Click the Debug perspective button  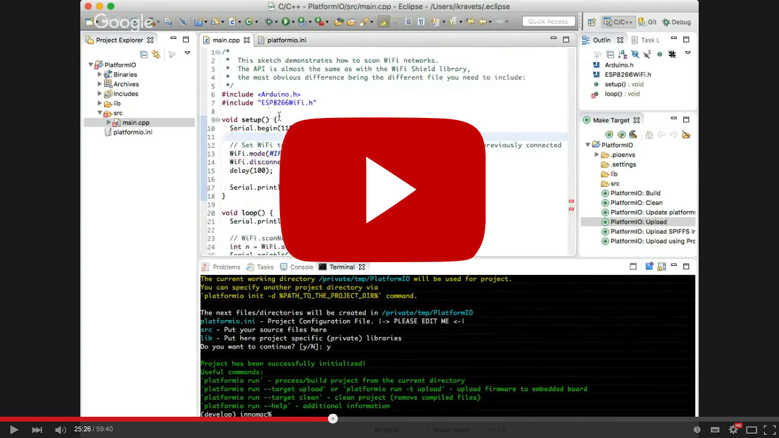pos(676,22)
